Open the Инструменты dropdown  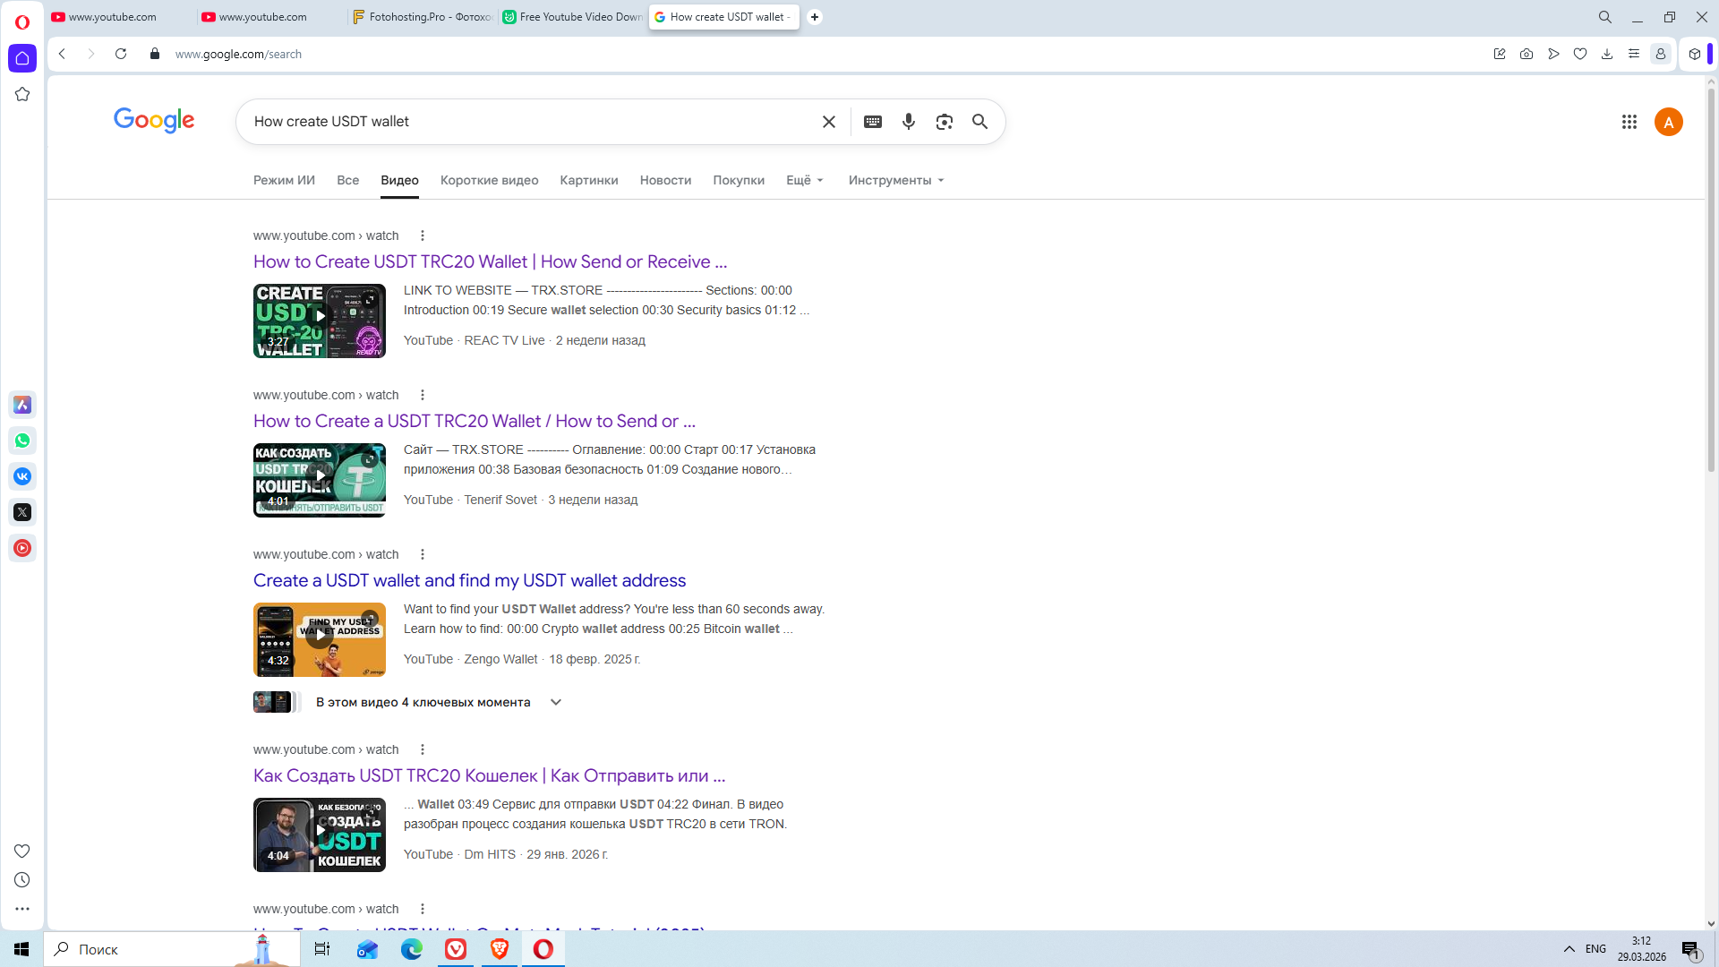coord(895,180)
